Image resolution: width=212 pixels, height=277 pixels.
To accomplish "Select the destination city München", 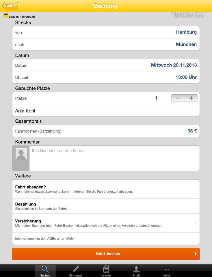I will (x=186, y=44).
